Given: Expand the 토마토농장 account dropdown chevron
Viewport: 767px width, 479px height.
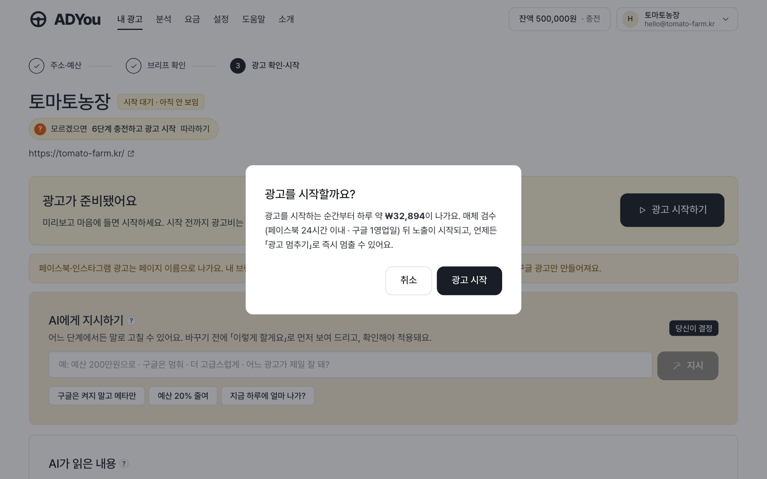Looking at the screenshot, I should pyautogui.click(x=725, y=19).
